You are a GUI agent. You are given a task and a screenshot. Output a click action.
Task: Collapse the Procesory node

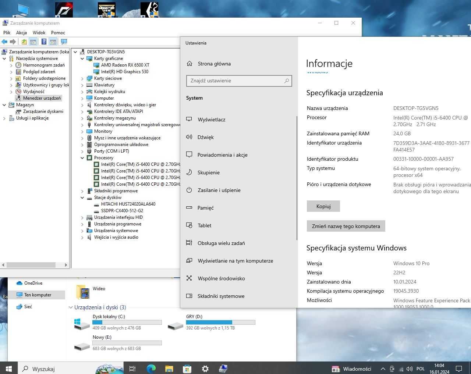pos(82,158)
